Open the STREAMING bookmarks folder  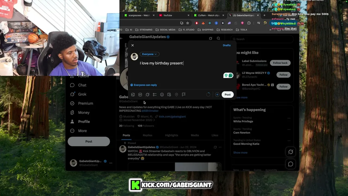coord(144,30)
